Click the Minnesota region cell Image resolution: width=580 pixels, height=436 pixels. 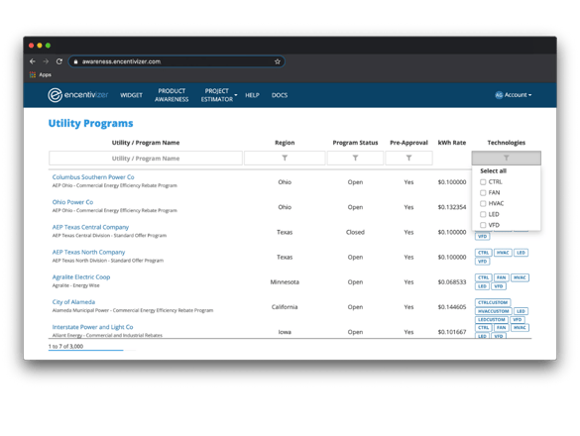pos(285,282)
